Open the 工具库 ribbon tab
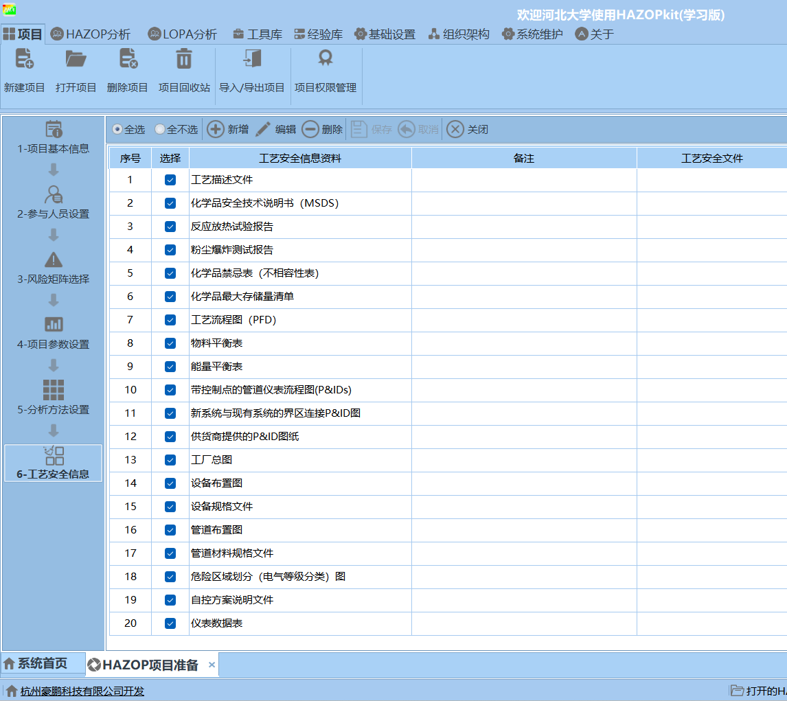 point(258,34)
